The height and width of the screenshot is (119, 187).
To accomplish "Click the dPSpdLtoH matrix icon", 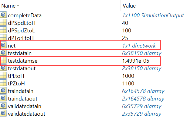I will pos(3,22).
